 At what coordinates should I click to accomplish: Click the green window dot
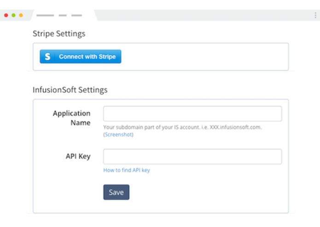click(13, 15)
